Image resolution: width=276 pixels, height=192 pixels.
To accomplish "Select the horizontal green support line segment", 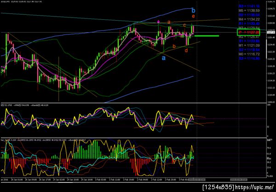I will pos(207,36).
